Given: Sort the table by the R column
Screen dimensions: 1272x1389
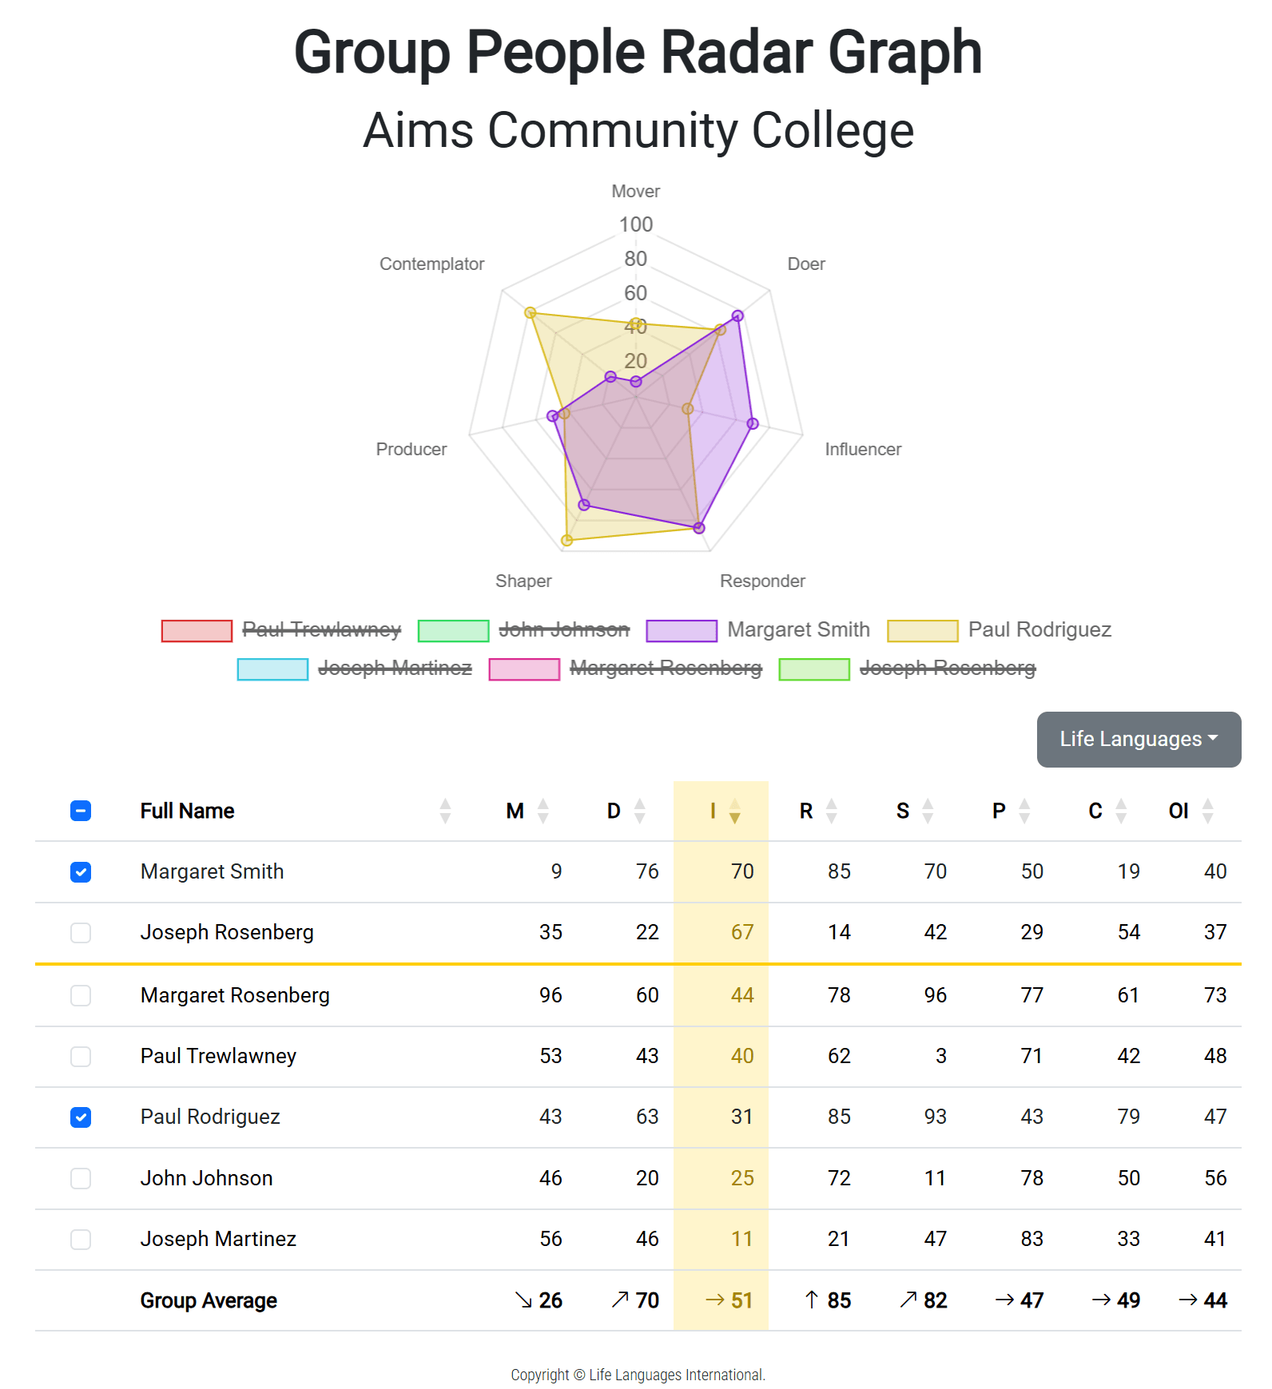Looking at the screenshot, I should point(833,811).
